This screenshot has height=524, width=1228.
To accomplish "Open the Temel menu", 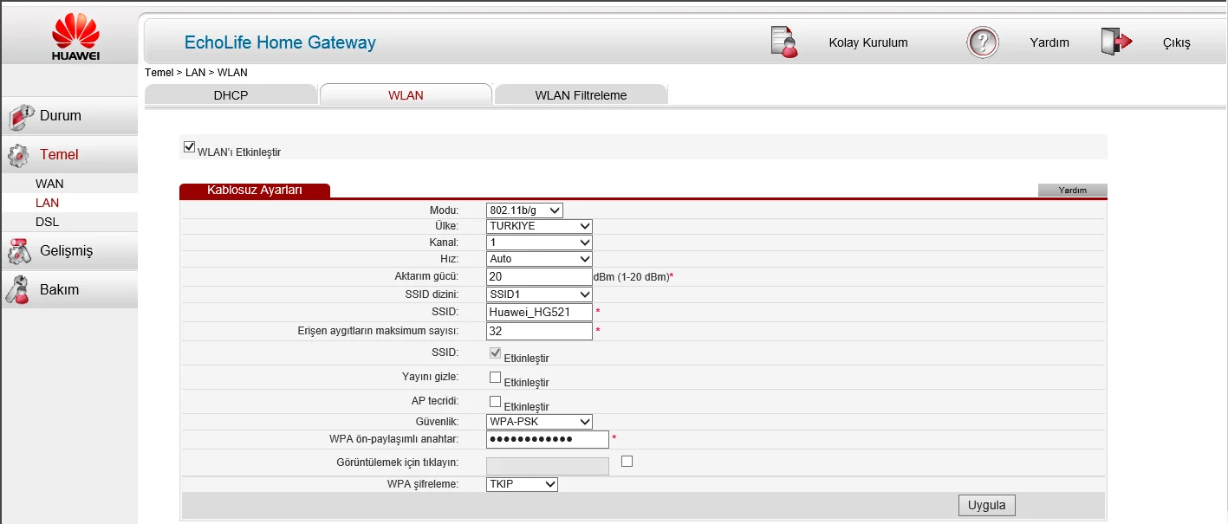I will coord(68,155).
